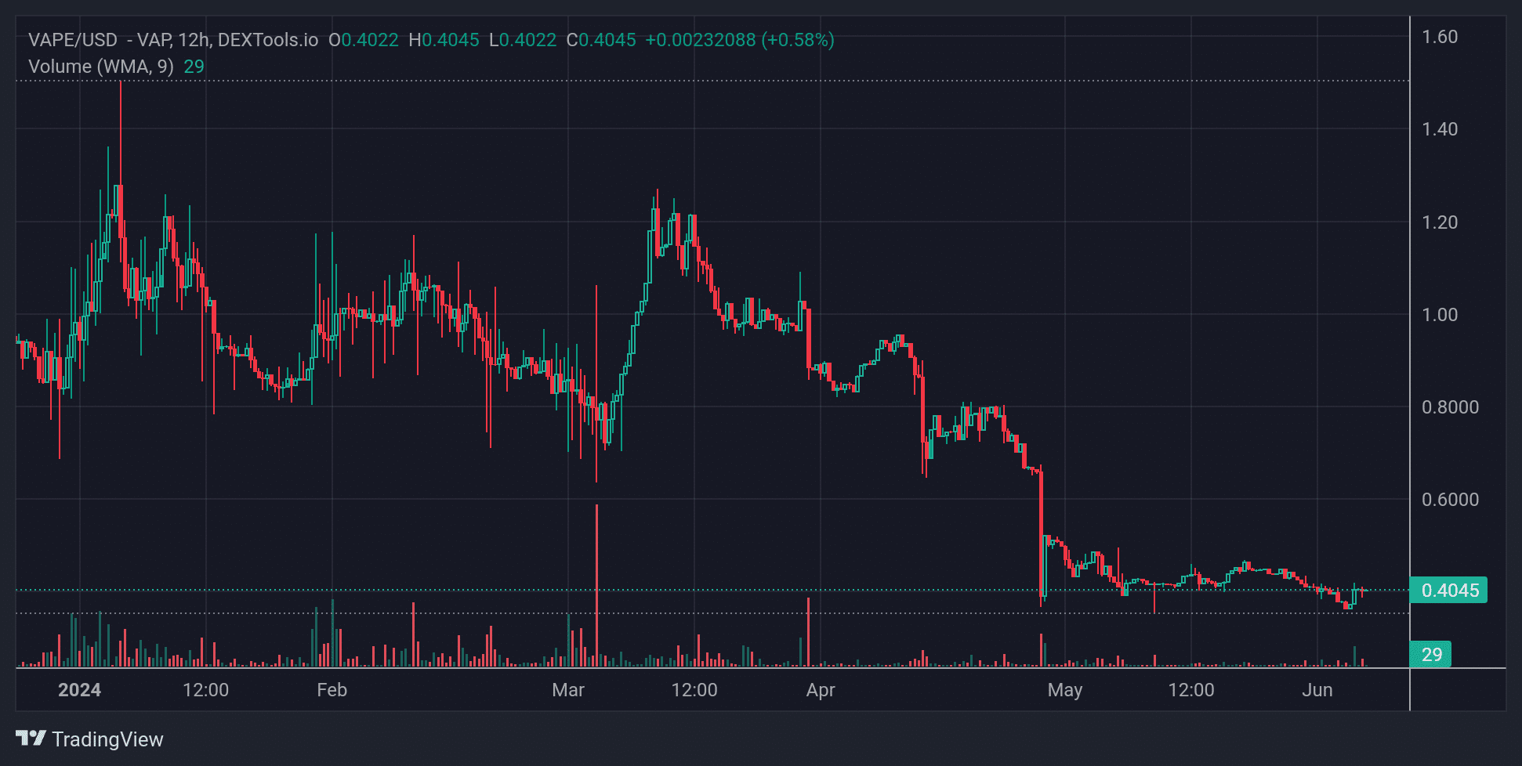Click the Mar time axis label

click(568, 690)
